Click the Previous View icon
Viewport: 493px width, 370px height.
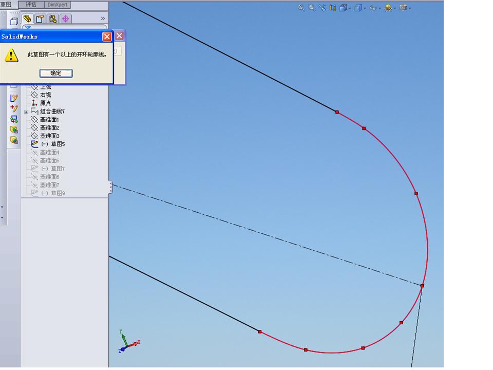(x=322, y=8)
